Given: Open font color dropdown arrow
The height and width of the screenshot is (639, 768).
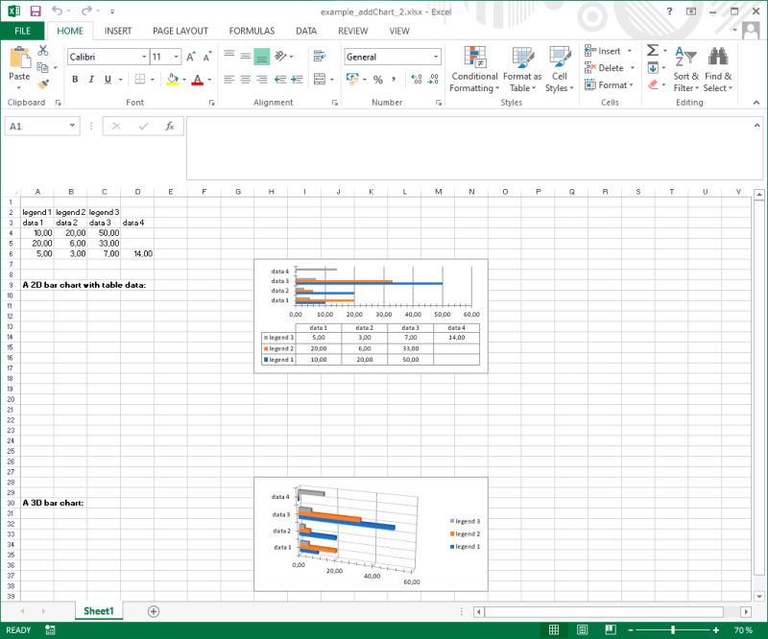Looking at the screenshot, I should click(x=209, y=80).
